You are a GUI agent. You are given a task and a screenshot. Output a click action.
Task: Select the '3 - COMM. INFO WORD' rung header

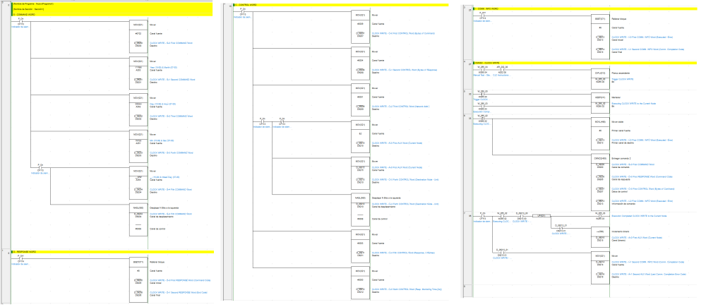tap(487, 8)
